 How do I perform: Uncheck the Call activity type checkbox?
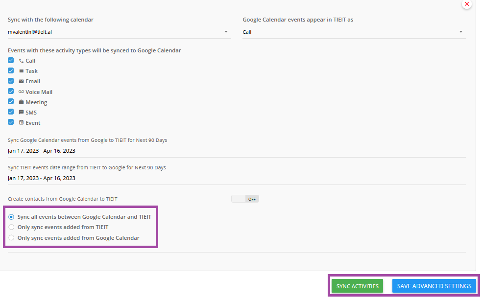click(11, 60)
